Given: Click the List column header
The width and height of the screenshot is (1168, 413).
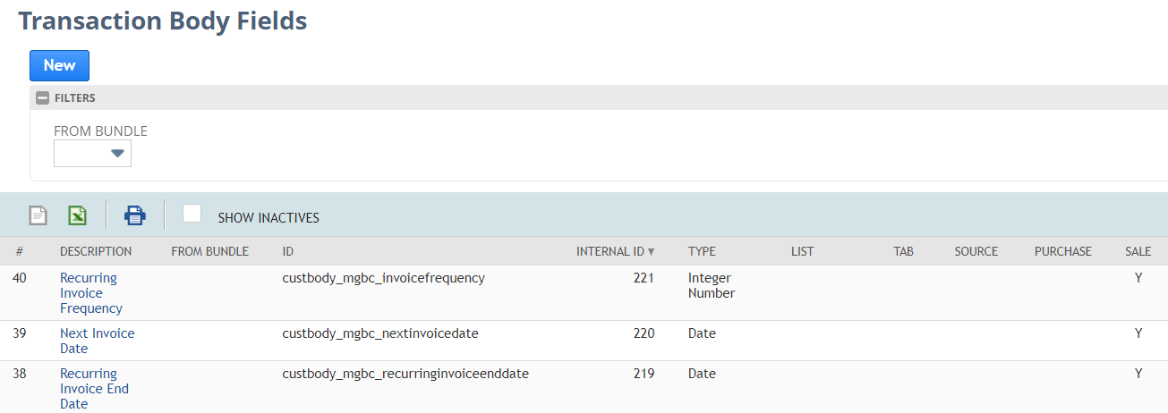Looking at the screenshot, I should (803, 251).
